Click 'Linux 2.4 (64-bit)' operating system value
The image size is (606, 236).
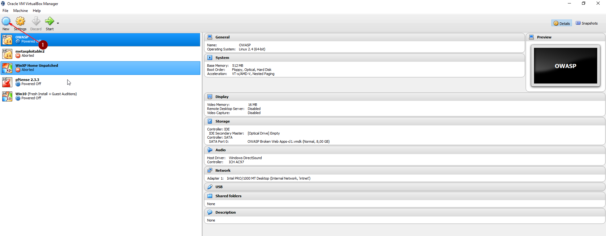click(252, 49)
